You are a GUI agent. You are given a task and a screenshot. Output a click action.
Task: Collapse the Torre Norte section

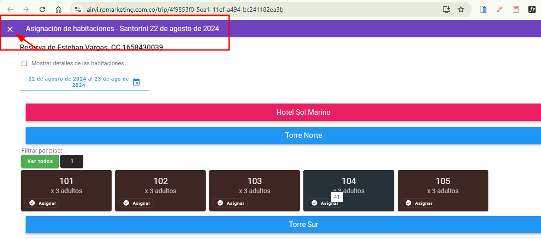click(x=303, y=135)
